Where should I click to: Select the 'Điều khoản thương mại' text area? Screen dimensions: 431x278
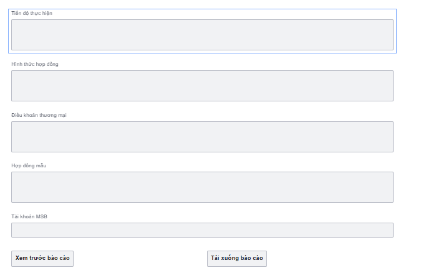coord(202,137)
